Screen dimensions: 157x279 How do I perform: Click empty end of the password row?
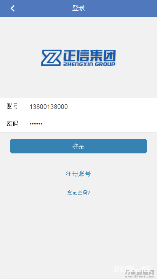tap(125, 123)
